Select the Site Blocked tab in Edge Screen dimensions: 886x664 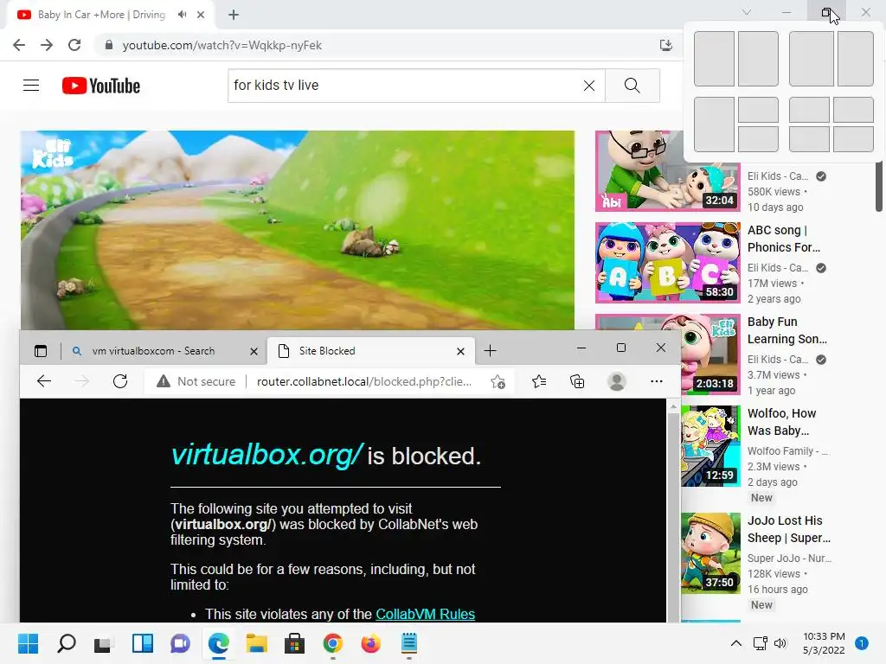(363, 351)
